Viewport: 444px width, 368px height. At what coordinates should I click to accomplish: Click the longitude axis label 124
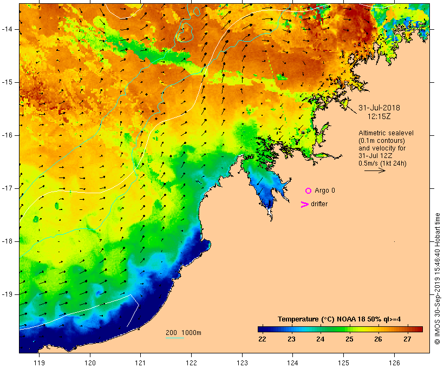click(x=292, y=363)
